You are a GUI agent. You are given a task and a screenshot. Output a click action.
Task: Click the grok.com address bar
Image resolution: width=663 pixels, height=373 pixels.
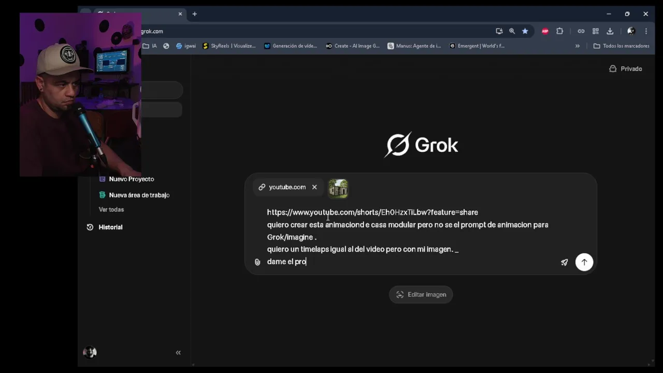(x=316, y=31)
